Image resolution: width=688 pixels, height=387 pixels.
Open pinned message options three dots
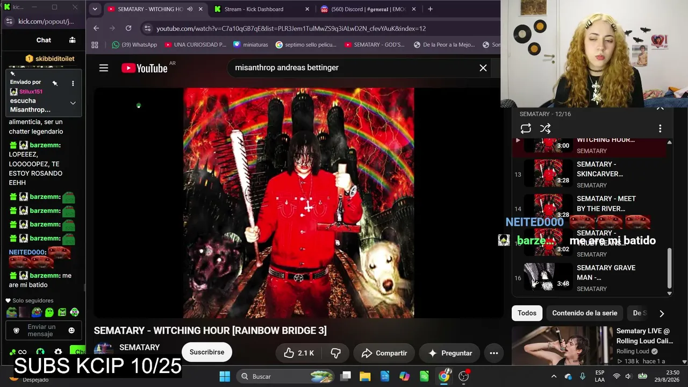73,83
